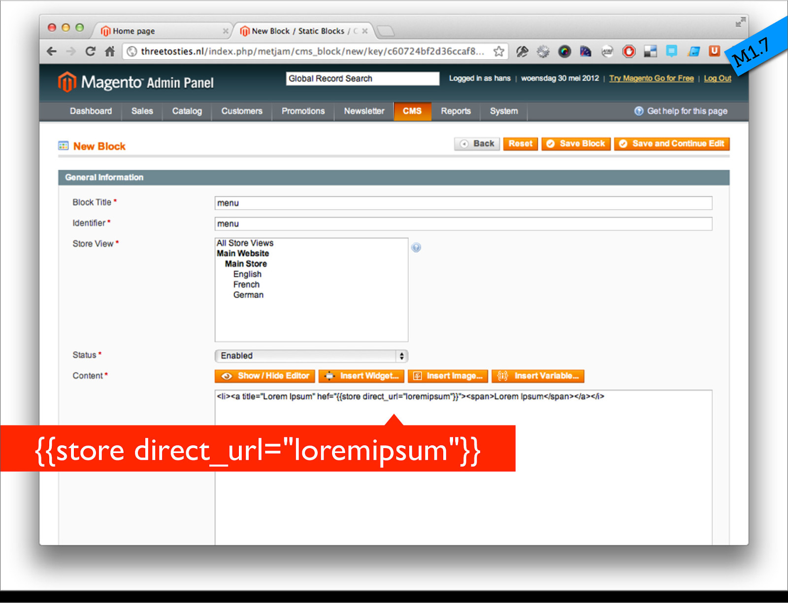Bookmark page with star icon

[x=498, y=51]
